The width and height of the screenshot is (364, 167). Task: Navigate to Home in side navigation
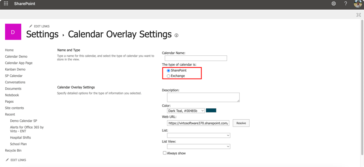[x=9, y=50]
